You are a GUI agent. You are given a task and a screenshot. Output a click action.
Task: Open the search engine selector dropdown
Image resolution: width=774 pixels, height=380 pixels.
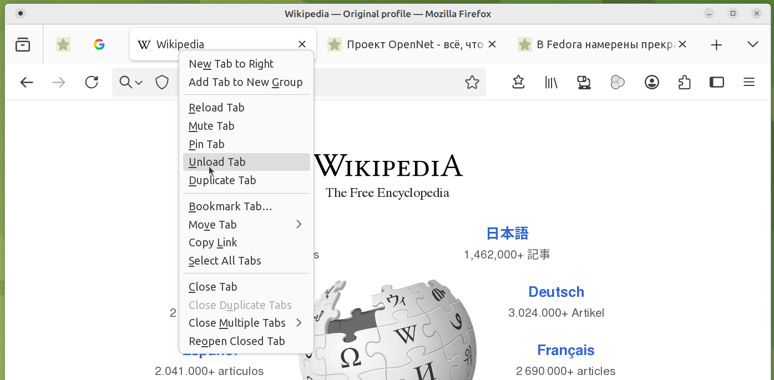pos(131,83)
